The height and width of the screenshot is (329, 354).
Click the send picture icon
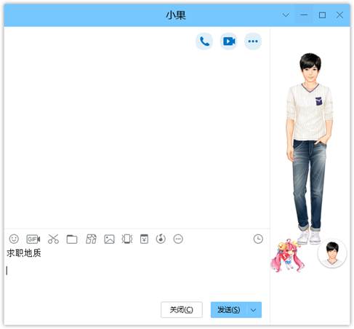109,239
